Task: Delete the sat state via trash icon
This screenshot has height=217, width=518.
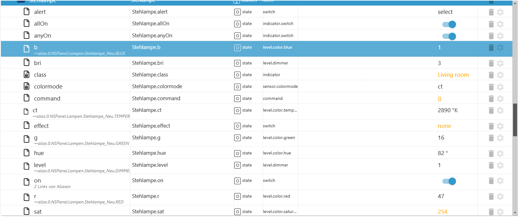Action: tap(491, 212)
